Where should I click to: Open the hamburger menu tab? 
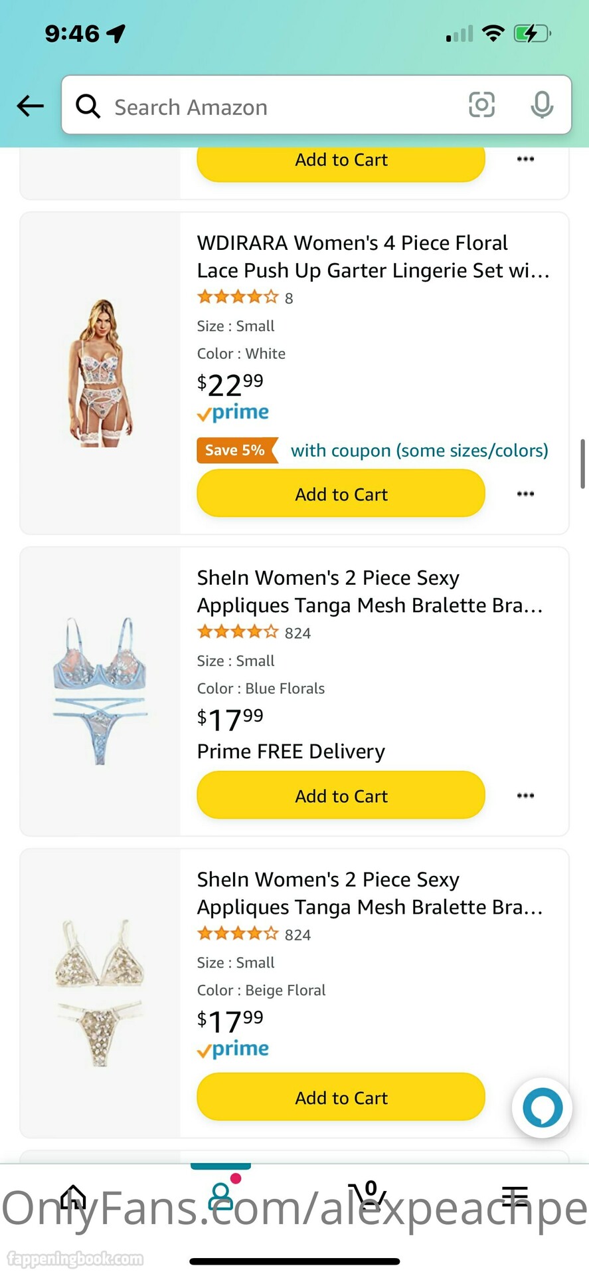pyautogui.click(x=515, y=1196)
